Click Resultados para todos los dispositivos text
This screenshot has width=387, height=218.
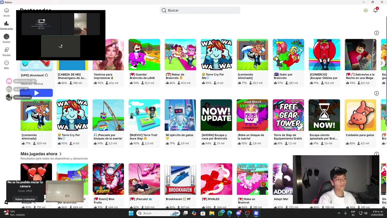(x=54, y=158)
